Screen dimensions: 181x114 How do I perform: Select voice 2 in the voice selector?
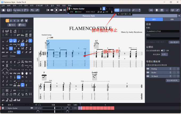(11, 20)
